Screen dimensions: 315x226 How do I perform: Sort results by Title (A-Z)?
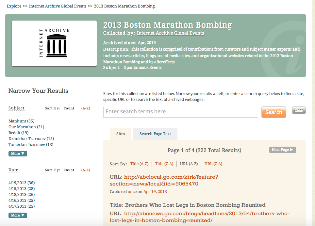click(139, 164)
